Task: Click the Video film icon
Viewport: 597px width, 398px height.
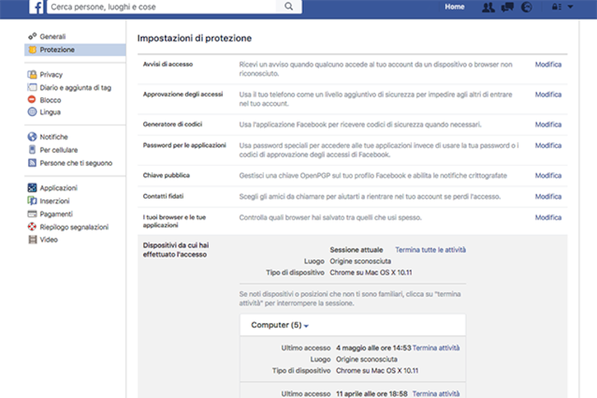Action: click(x=33, y=240)
